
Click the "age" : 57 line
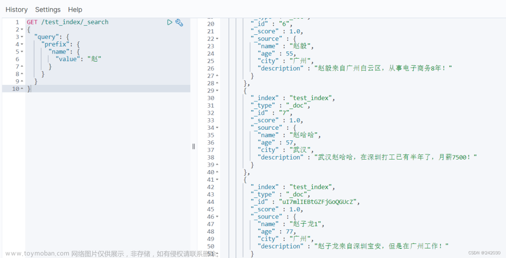pyautogui.click(x=277, y=142)
